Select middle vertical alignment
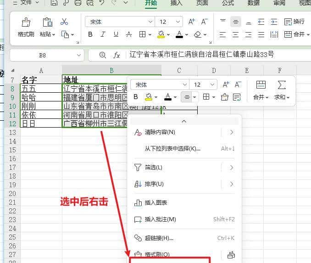Viewport: 311px width, 263px height. (x=236, y=22)
